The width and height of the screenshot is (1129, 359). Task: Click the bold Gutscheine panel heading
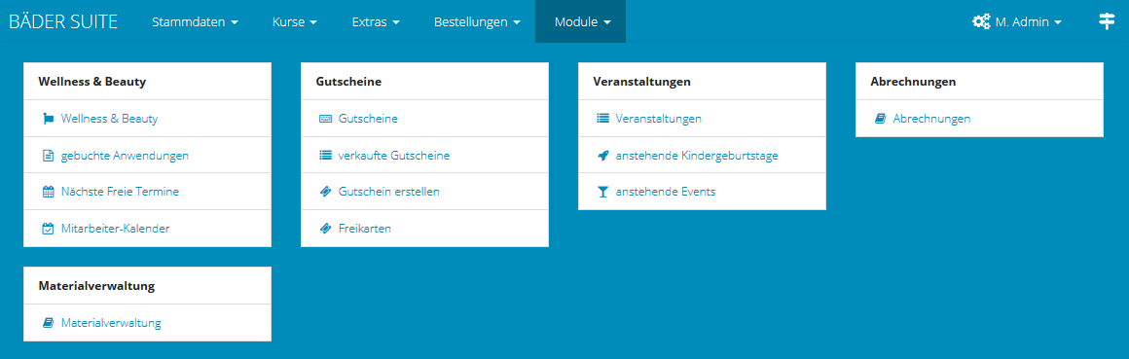pyautogui.click(x=348, y=82)
